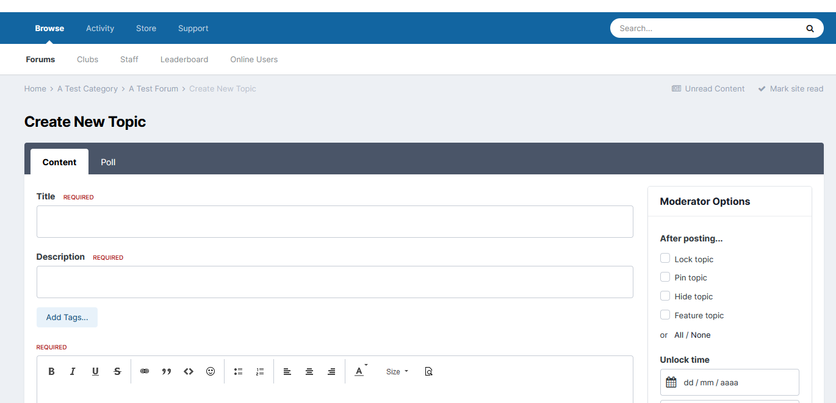Screen dimensions: 836x403
Task: Insert a bulleted list
Action: pos(238,371)
